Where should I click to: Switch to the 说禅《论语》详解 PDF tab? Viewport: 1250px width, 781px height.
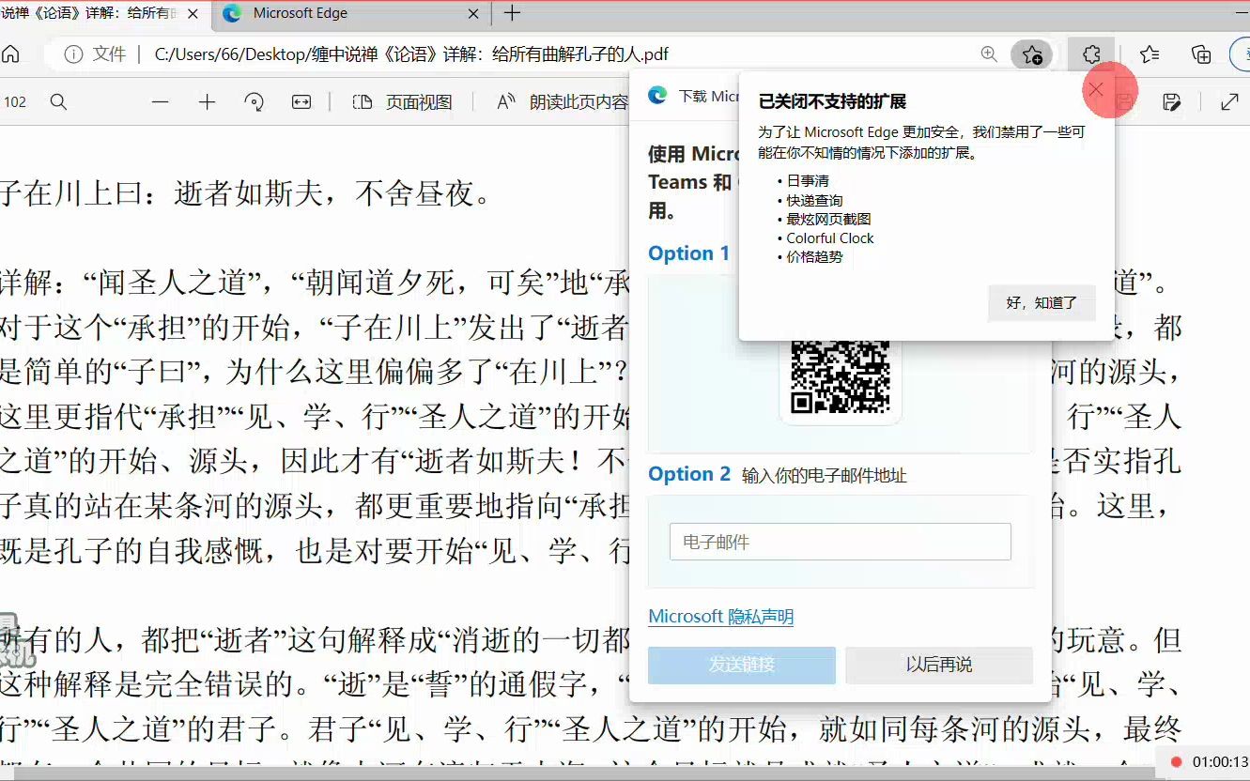(x=89, y=13)
